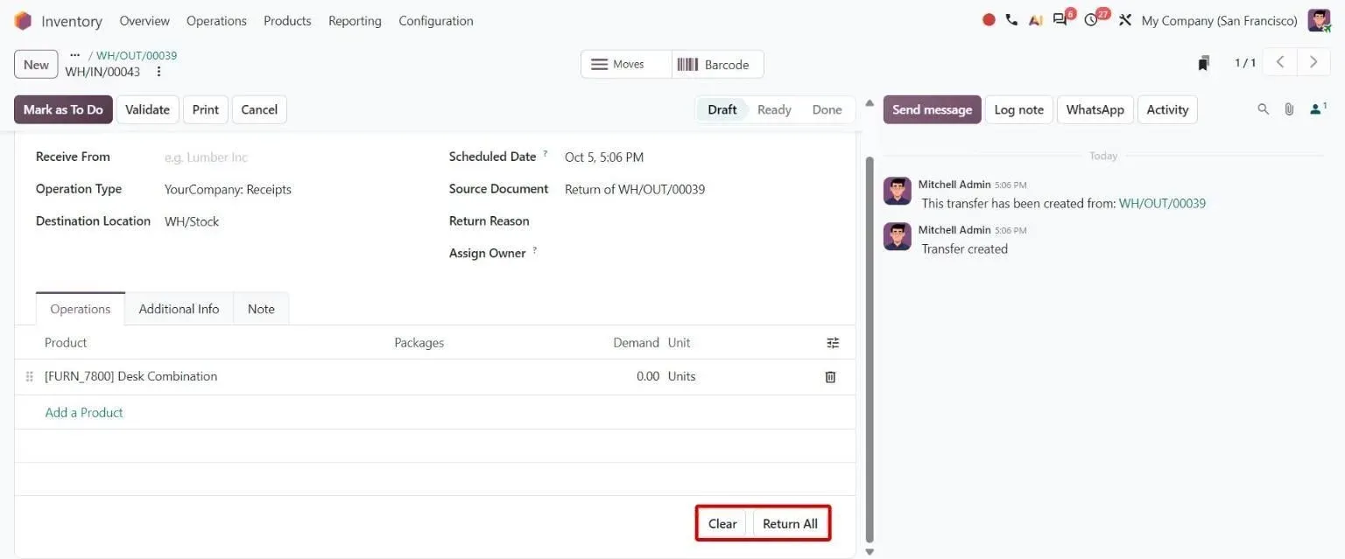
Task: Open the AI assistant icon
Action: click(1036, 19)
